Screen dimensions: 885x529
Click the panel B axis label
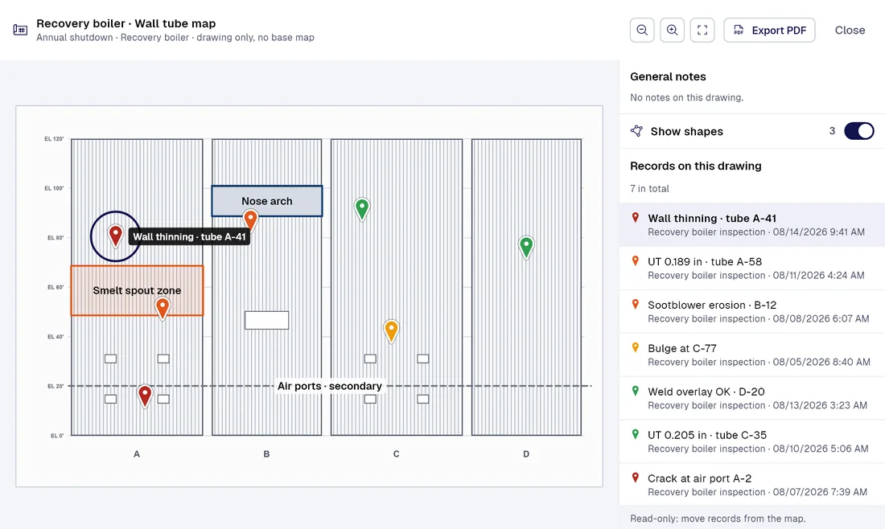pyautogui.click(x=266, y=454)
